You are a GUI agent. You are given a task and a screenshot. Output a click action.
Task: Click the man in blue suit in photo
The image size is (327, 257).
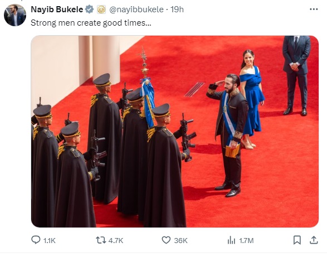[296, 75]
